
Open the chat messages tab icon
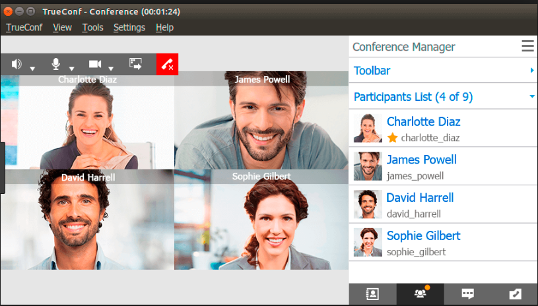[x=467, y=294]
